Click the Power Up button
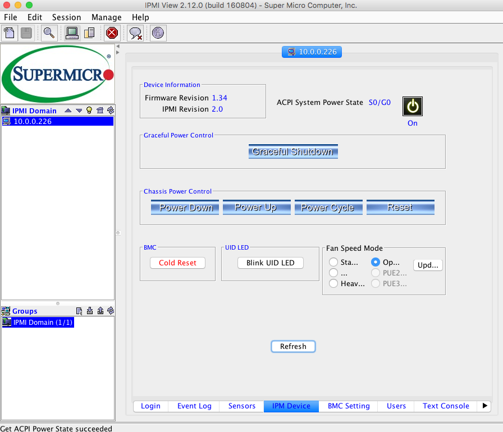 [257, 208]
